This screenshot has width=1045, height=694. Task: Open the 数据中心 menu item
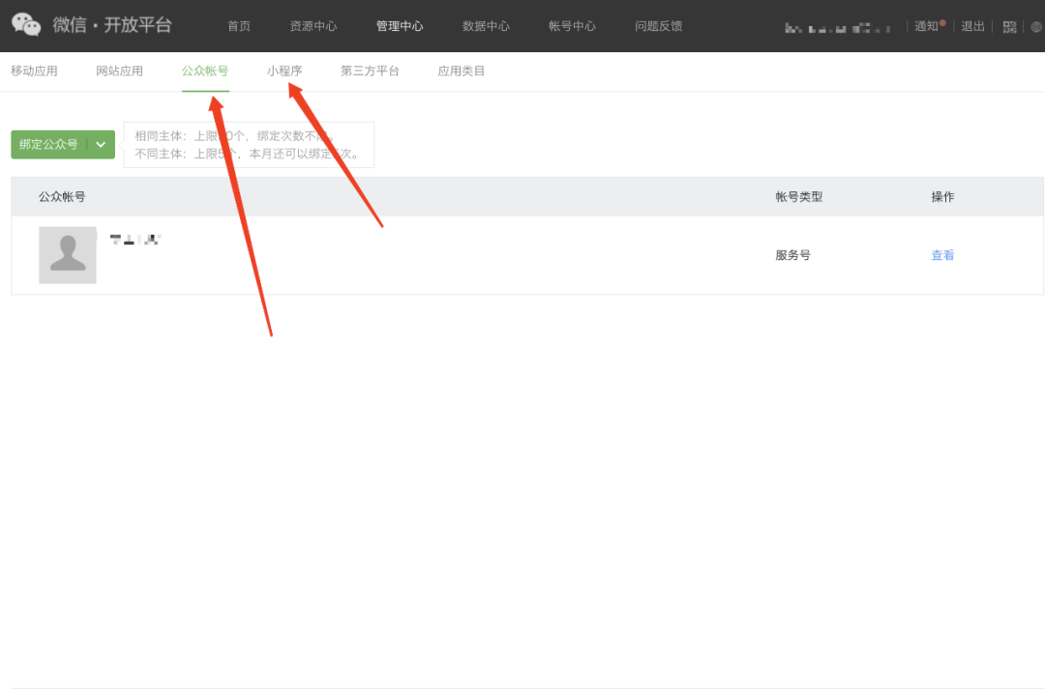tap(486, 26)
